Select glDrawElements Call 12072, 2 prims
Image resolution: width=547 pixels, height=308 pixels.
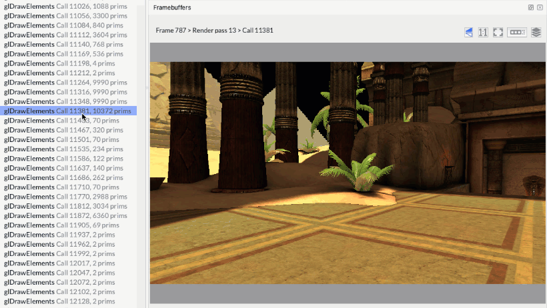(x=59, y=282)
